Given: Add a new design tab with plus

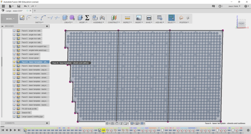Looking at the screenshot, I should coord(35,11).
